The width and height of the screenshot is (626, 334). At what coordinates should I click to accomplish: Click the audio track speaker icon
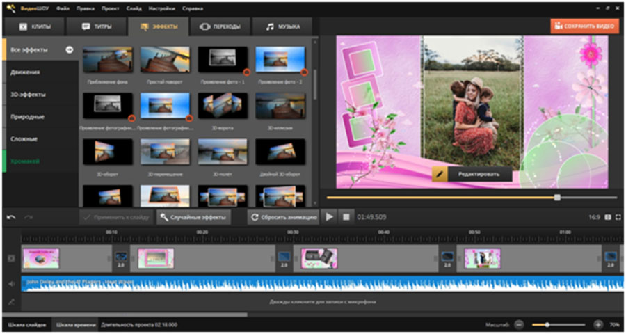coord(10,284)
